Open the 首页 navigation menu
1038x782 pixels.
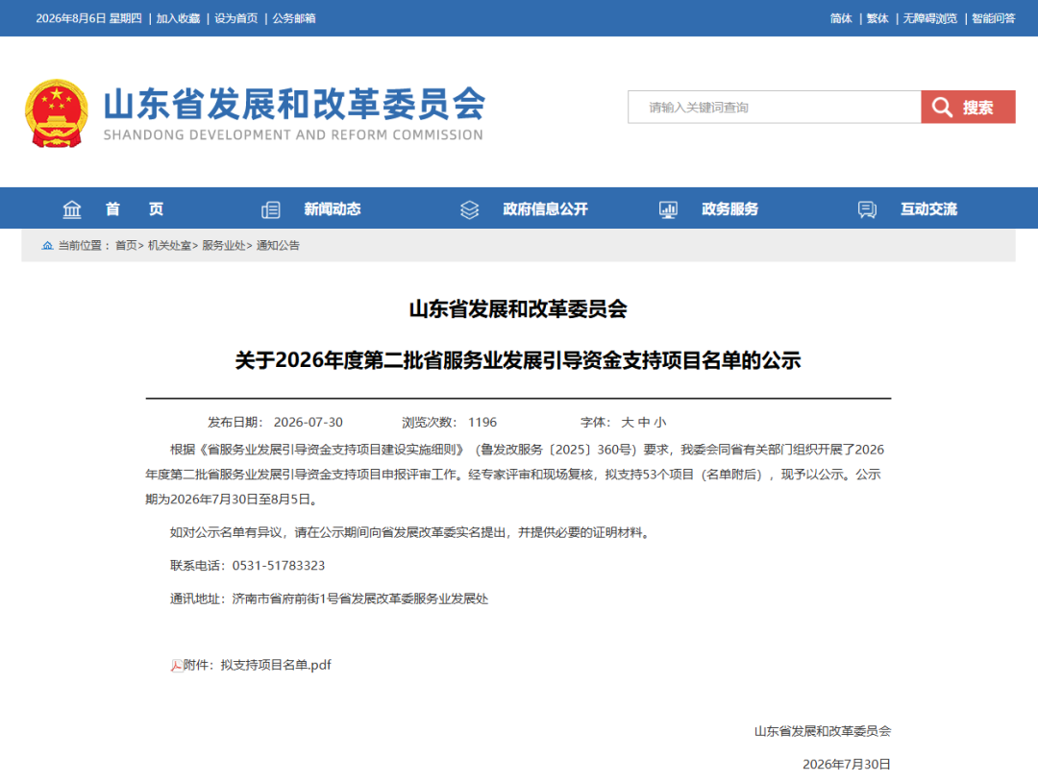click(x=135, y=209)
